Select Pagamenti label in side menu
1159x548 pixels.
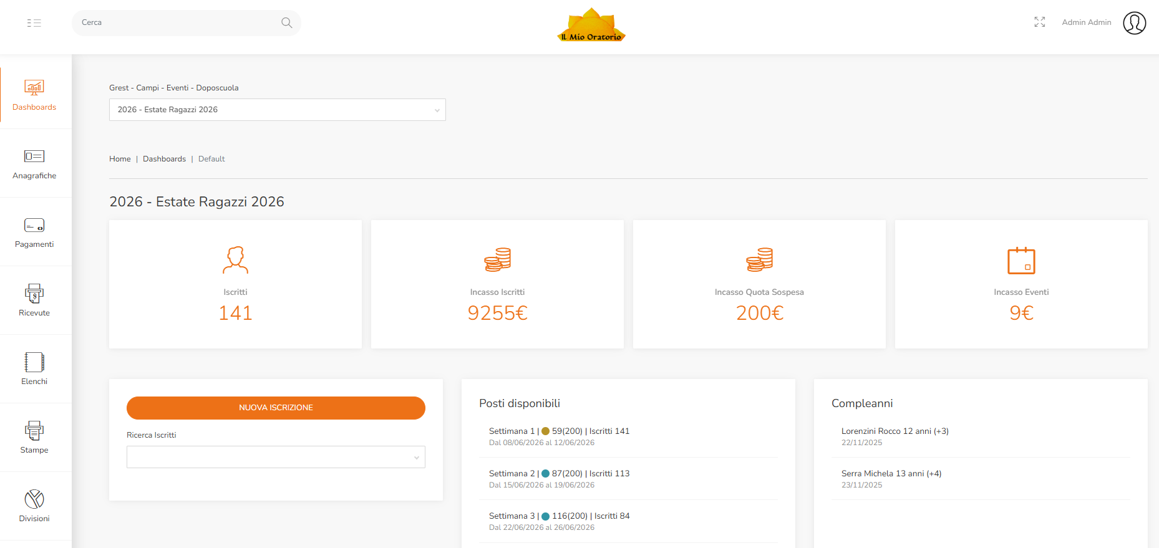pos(34,244)
